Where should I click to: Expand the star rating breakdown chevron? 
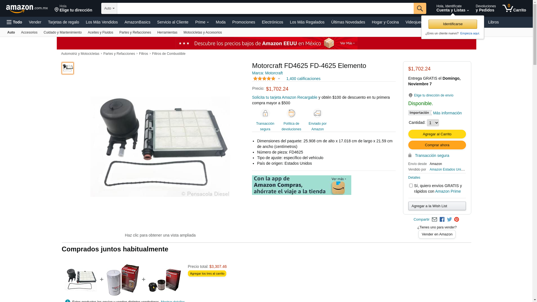click(x=279, y=79)
